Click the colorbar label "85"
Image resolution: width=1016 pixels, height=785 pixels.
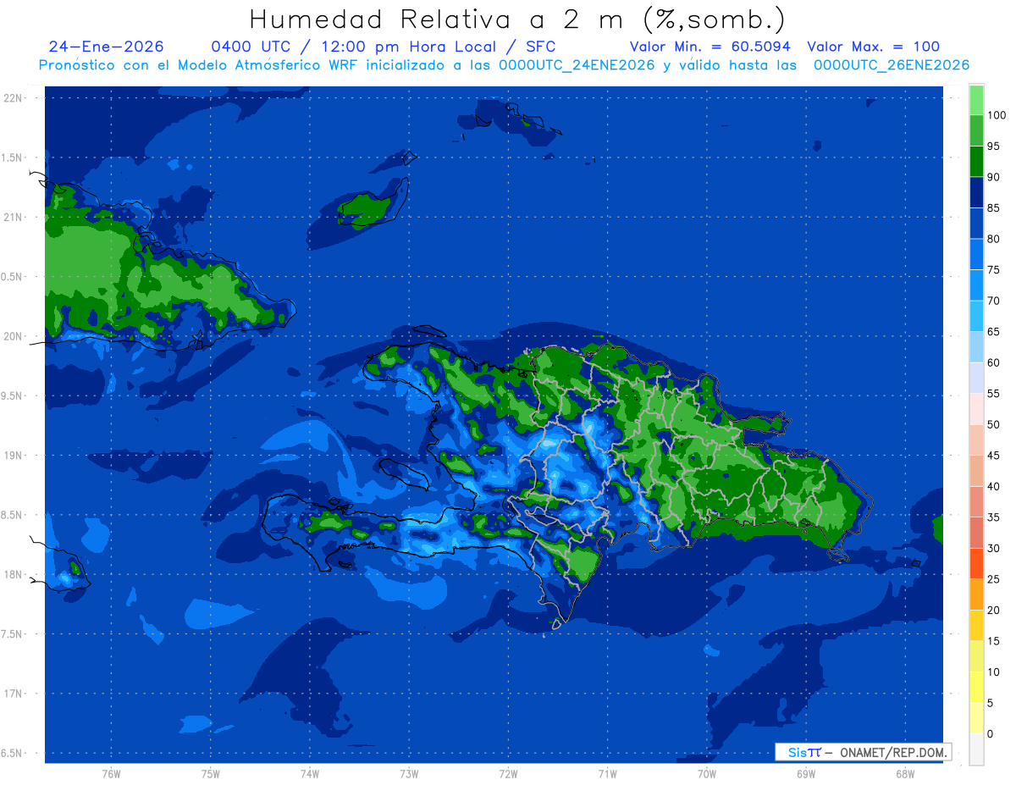(x=993, y=208)
